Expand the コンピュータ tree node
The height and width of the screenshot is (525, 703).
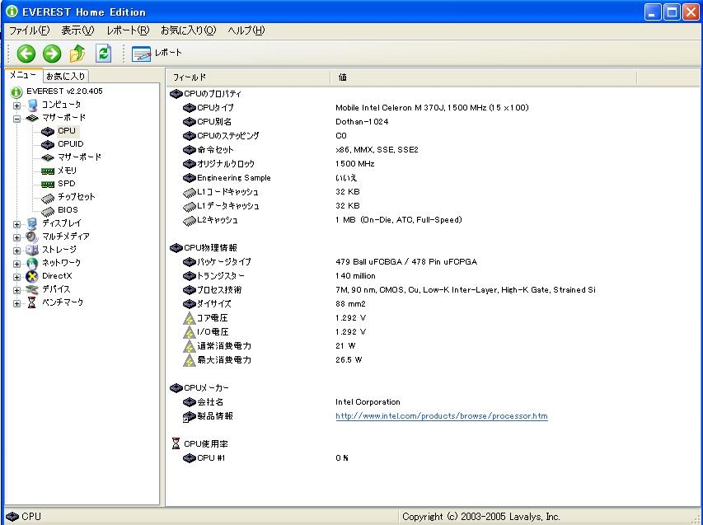click(x=17, y=105)
